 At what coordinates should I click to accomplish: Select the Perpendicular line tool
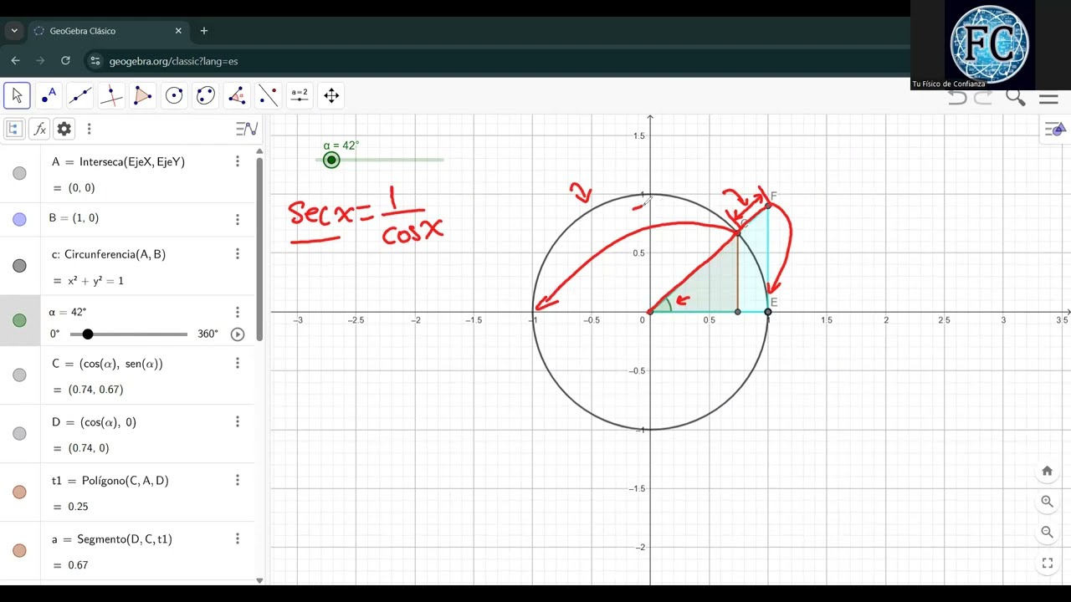tap(111, 95)
